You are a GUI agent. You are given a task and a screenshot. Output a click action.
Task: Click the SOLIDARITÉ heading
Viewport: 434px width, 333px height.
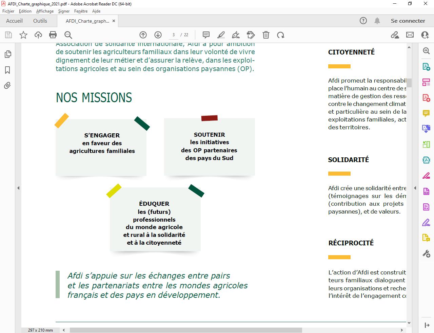tap(348, 160)
